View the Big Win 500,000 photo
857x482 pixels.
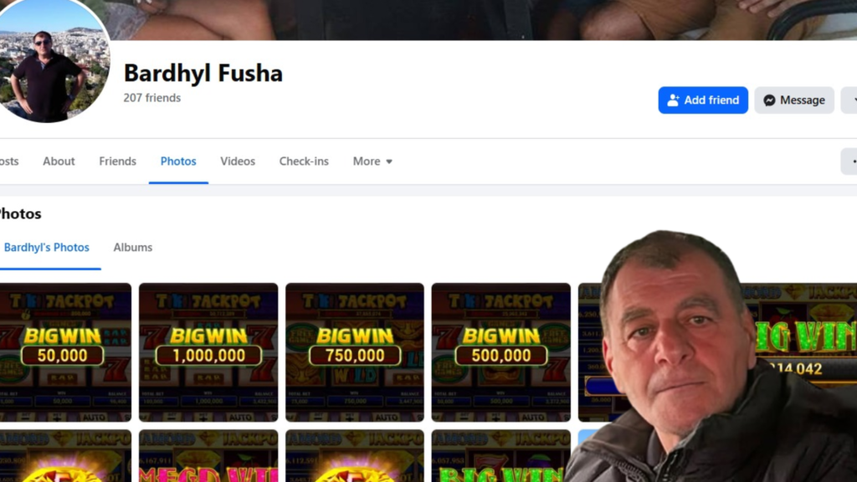(501, 352)
